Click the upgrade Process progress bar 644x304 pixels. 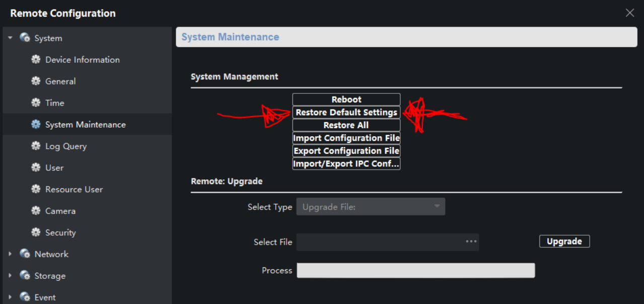point(415,270)
